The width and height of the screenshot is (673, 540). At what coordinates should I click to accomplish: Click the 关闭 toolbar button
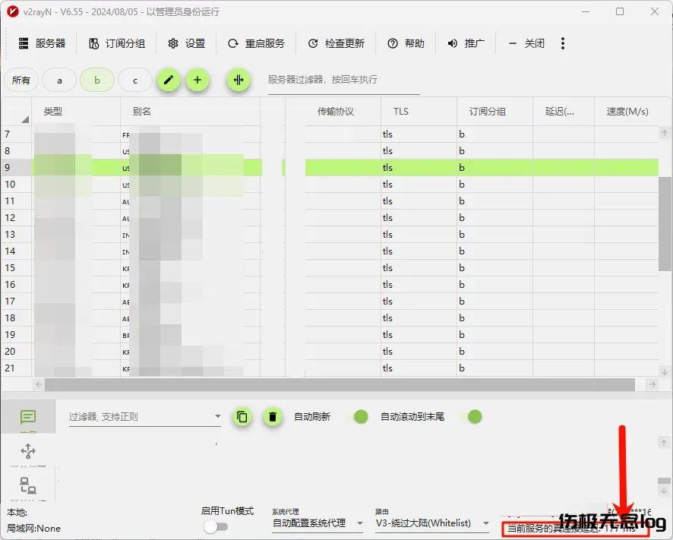pyautogui.click(x=526, y=43)
